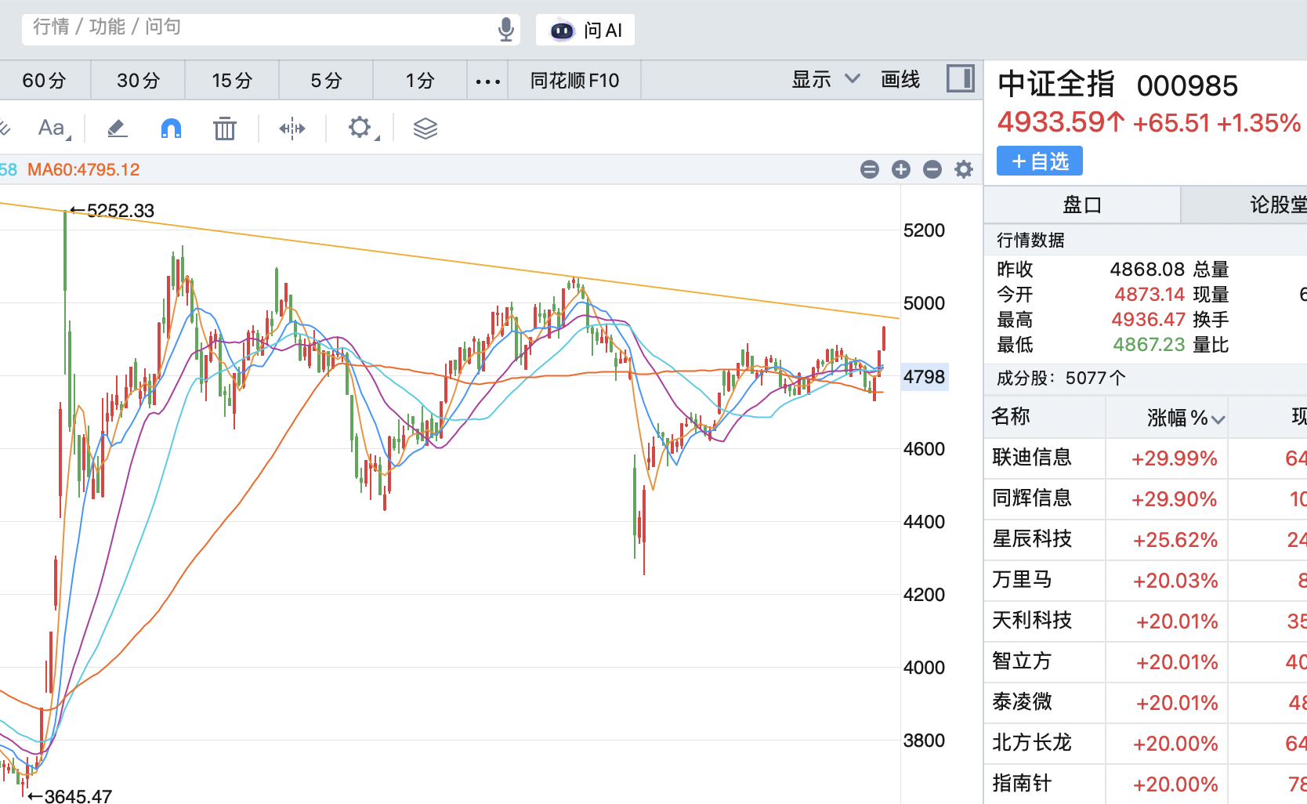1307x804 pixels.
Task: Open the MA indicator settings gear
Action: 964,169
